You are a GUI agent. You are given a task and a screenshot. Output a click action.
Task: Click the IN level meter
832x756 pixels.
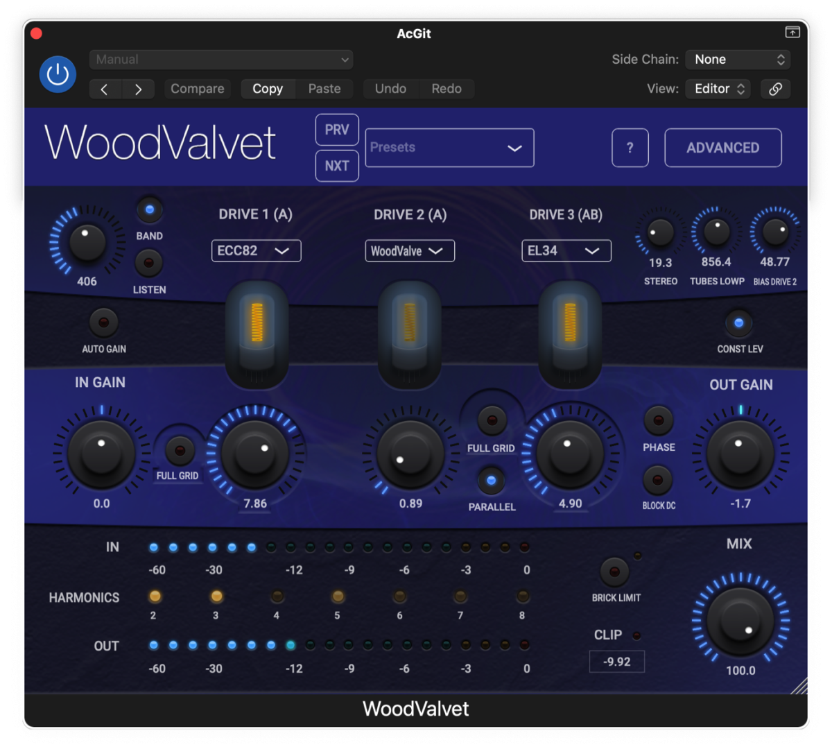click(x=339, y=547)
